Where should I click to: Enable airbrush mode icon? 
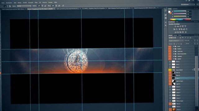(x=59, y=6)
